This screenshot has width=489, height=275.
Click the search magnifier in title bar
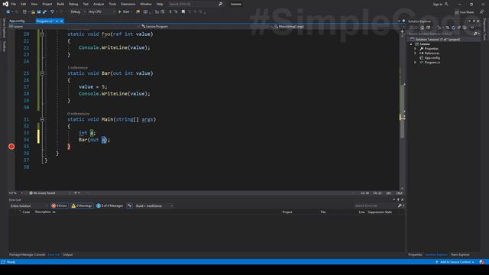pos(221,4)
